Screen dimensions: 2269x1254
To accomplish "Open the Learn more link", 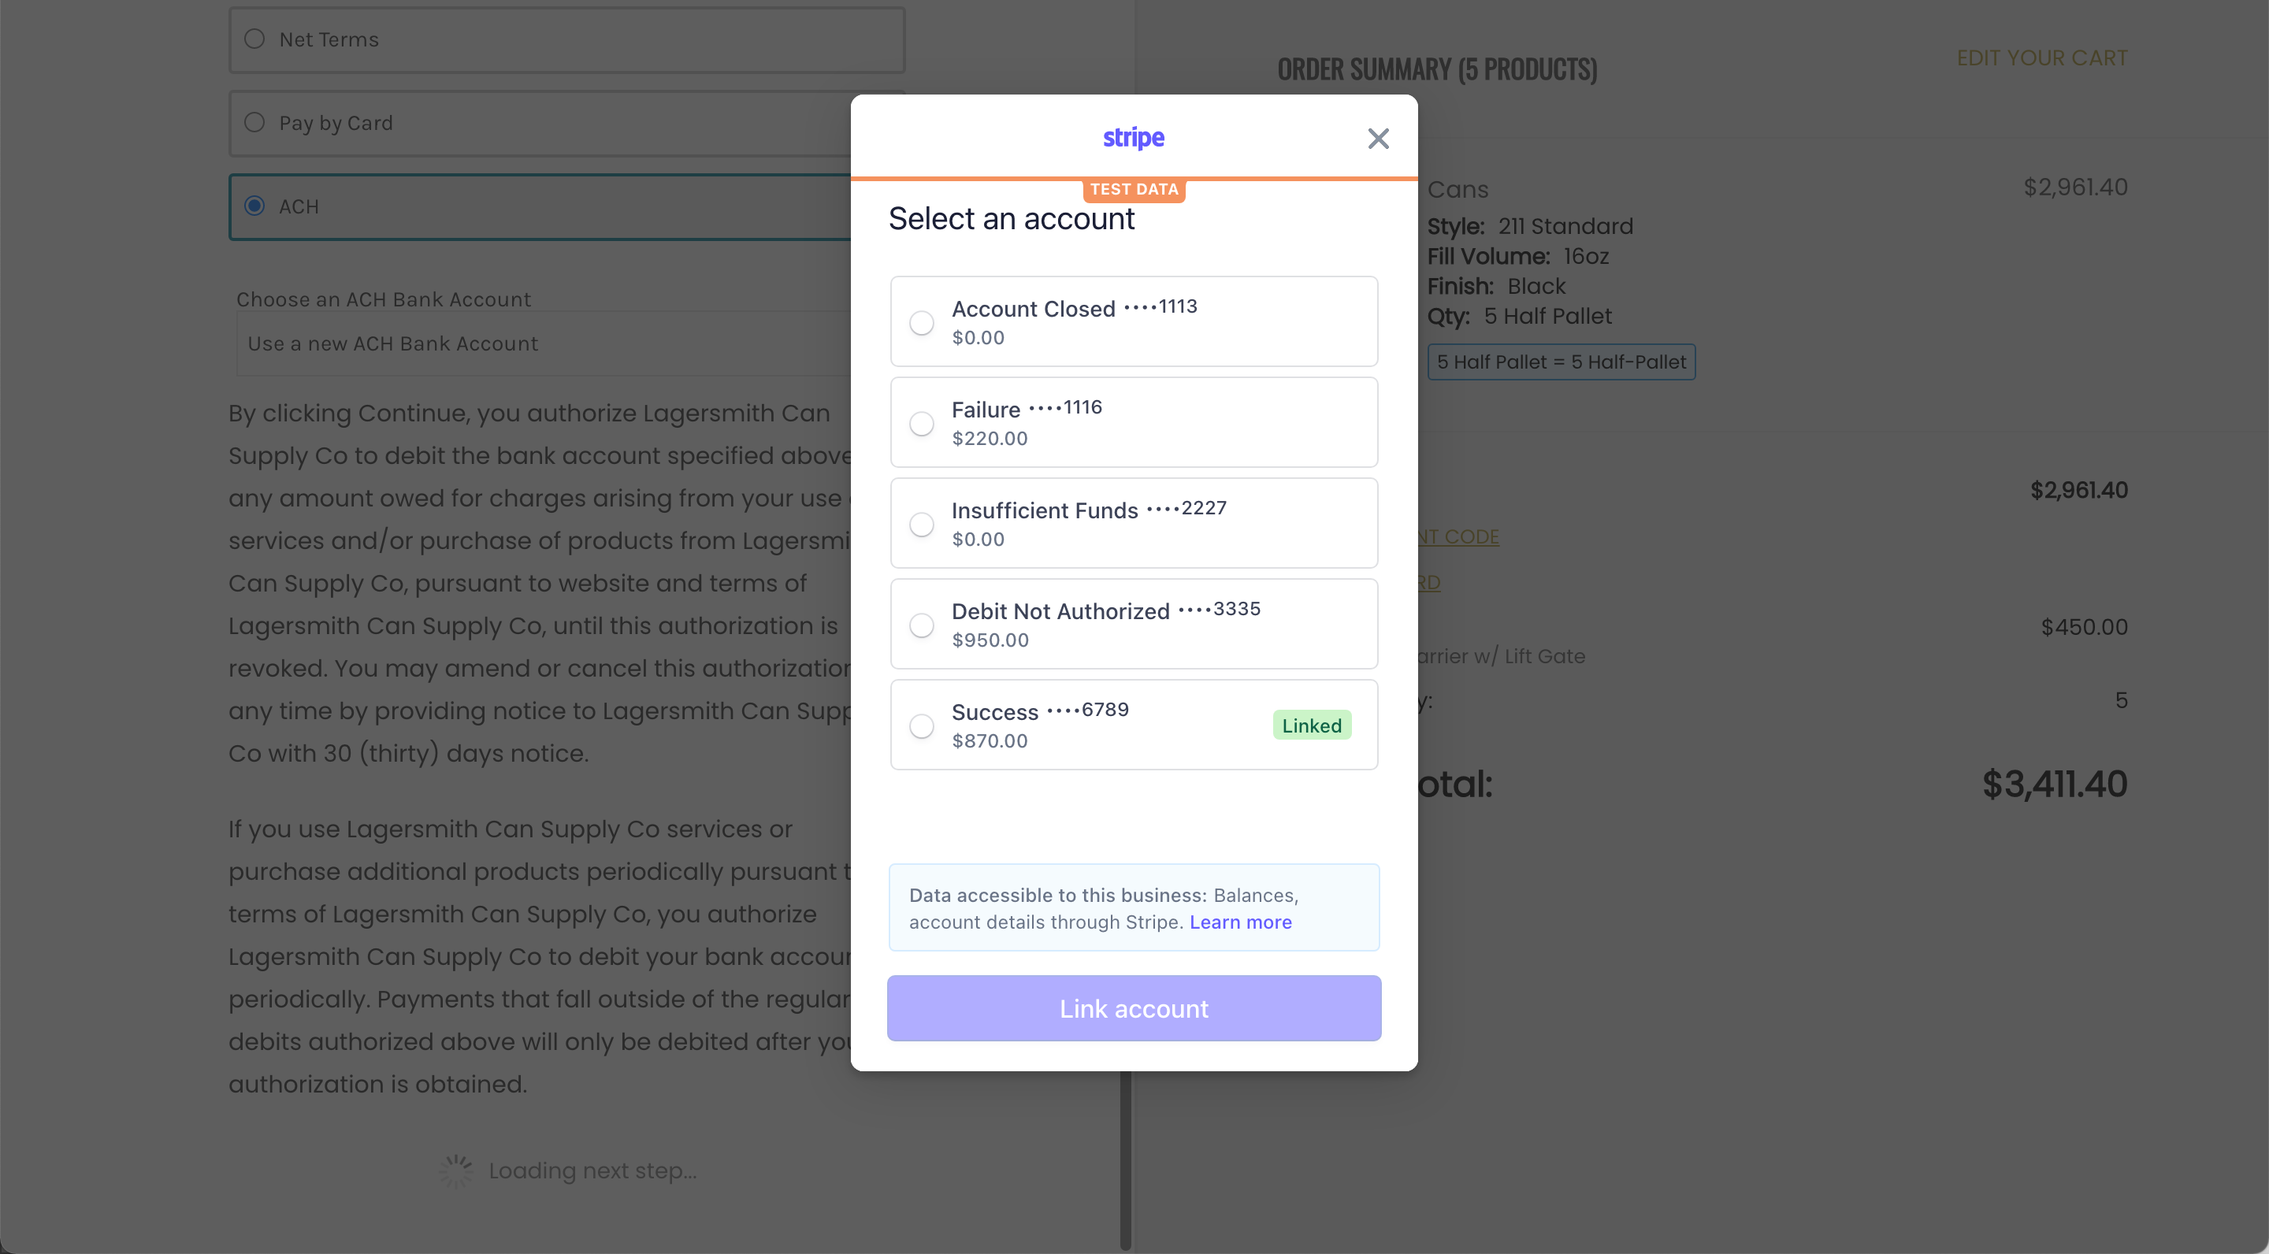I will (1240, 922).
